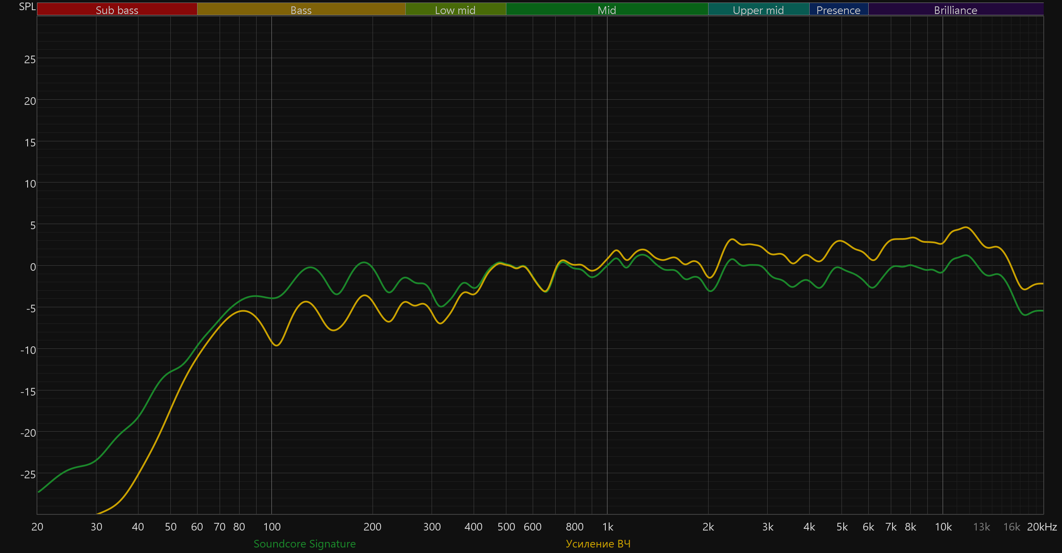Click the Upper mid band label
This screenshot has height=553, width=1062.
point(758,10)
